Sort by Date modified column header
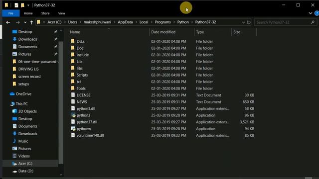The width and height of the screenshot is (319, 179). [163, 32]
